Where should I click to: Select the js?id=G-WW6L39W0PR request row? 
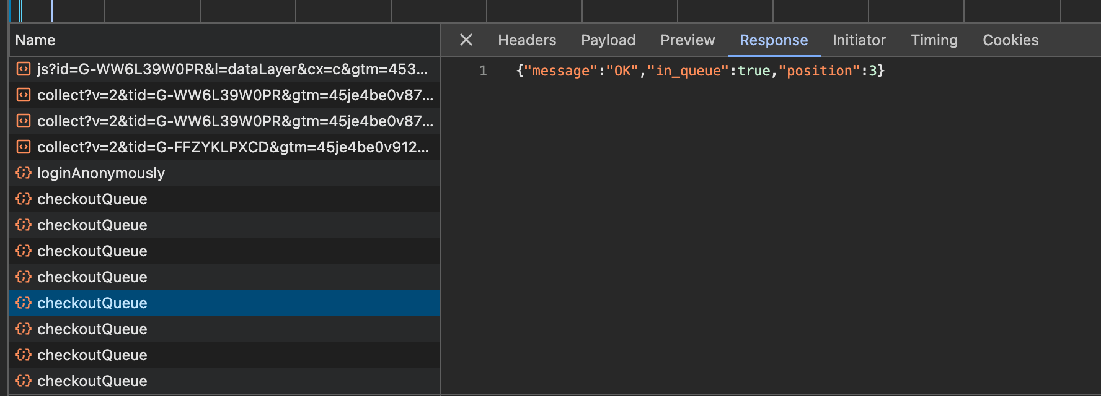225,69
